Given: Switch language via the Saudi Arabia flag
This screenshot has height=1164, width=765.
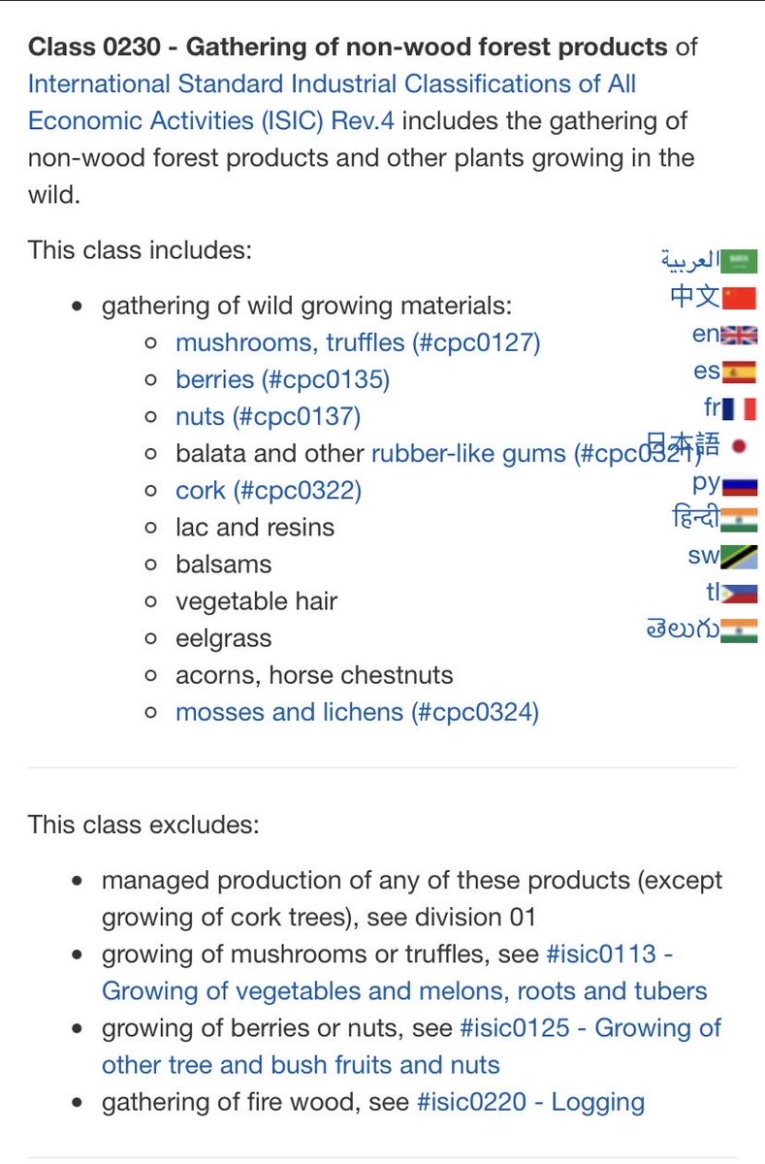Looking at the screenshot, I should 740,260.
